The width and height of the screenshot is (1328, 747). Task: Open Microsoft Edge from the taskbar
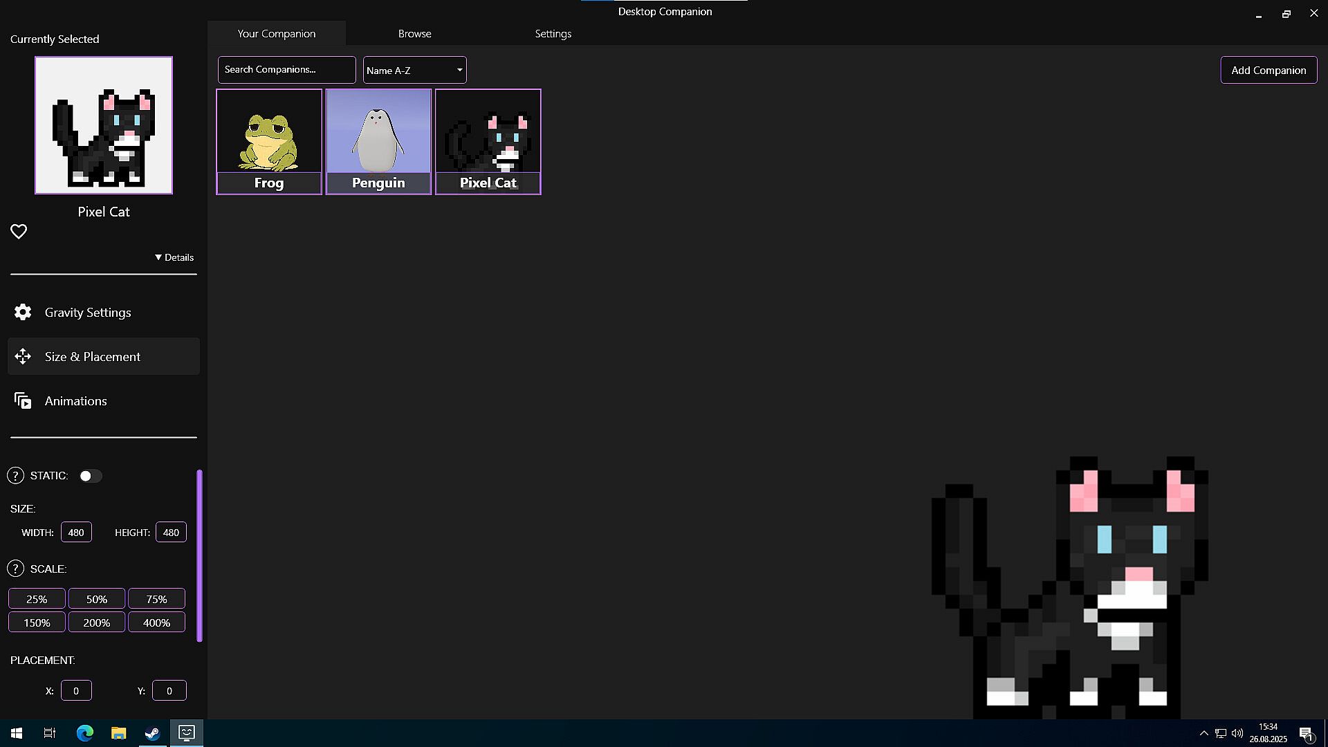click(x=84, y=733)
